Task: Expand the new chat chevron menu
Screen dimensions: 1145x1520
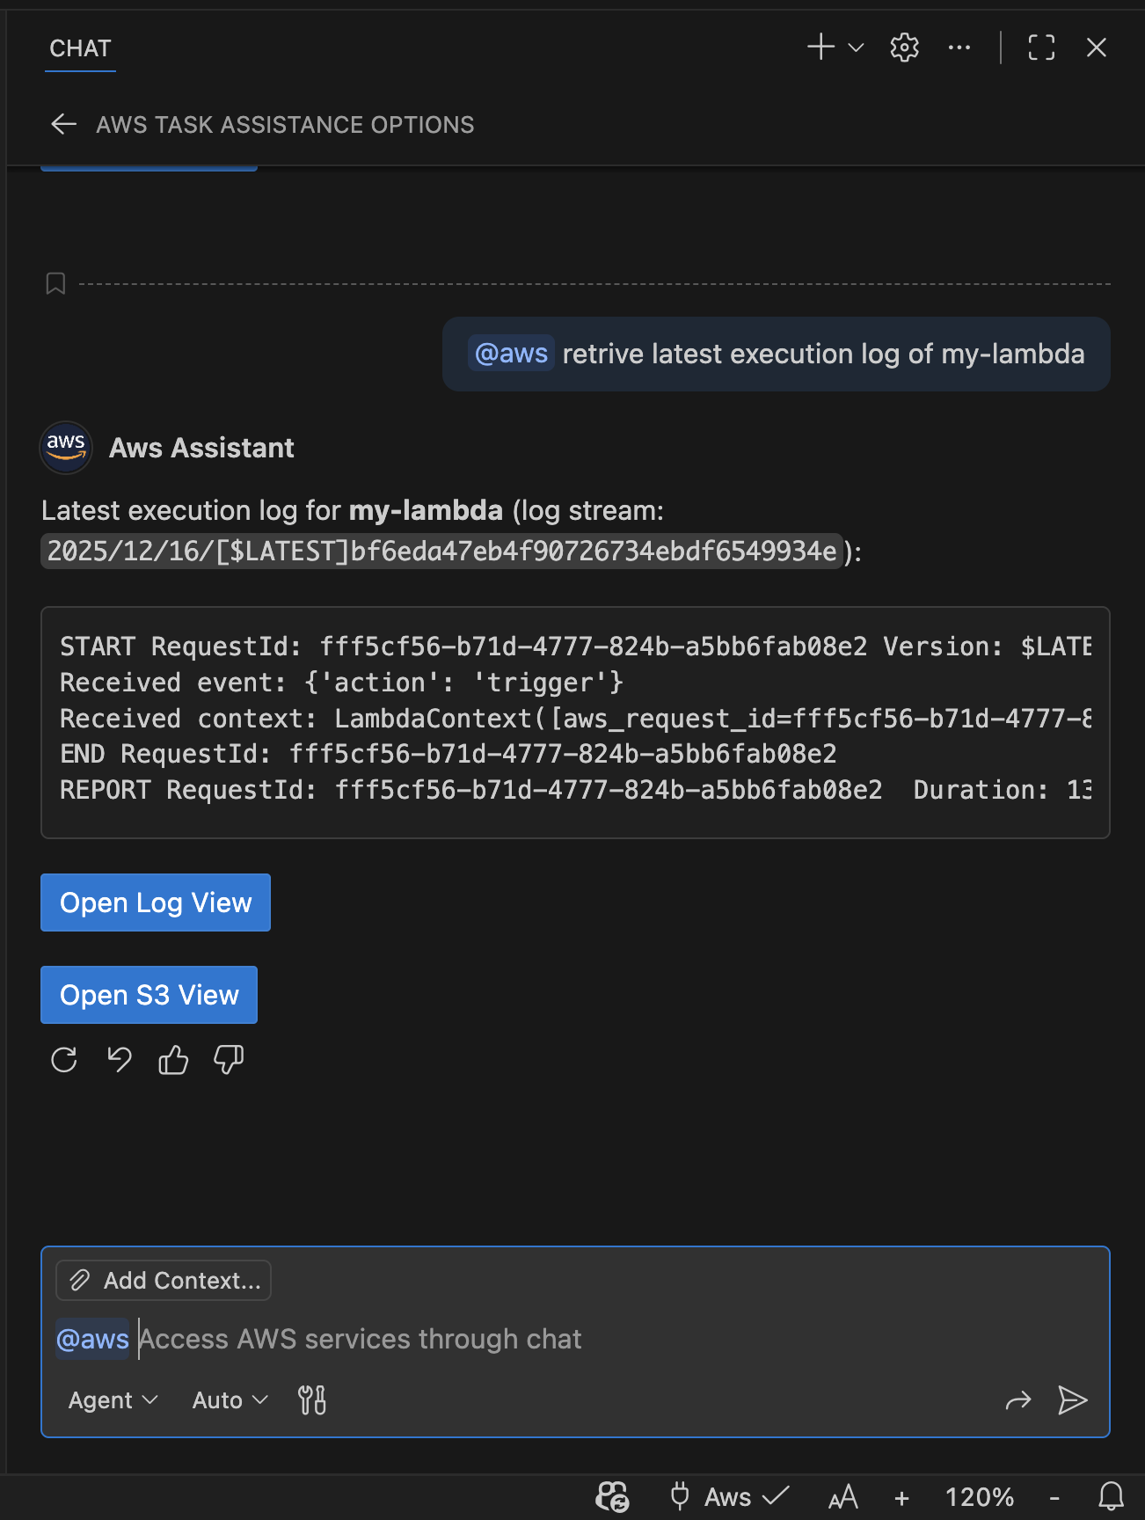Action: pyautogui.click(x=855, y=47)
